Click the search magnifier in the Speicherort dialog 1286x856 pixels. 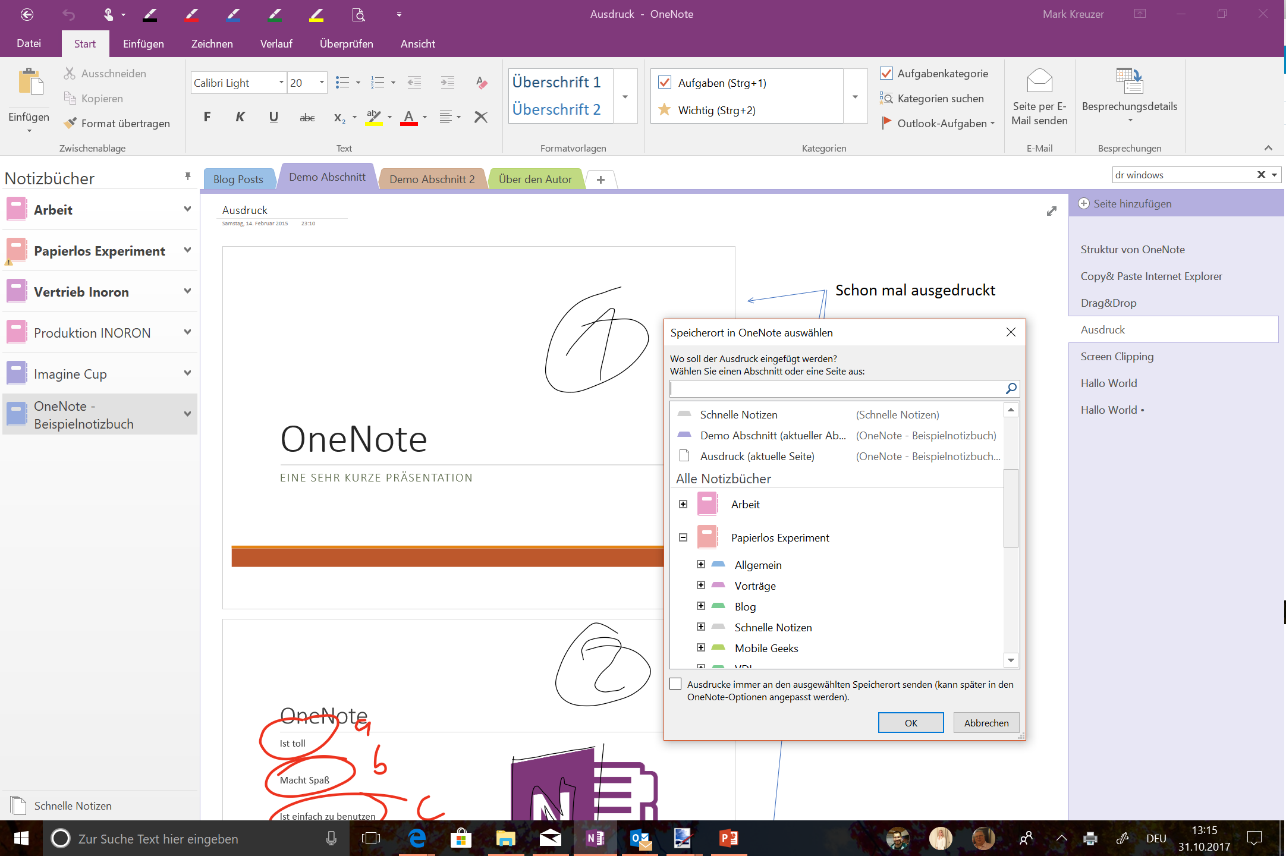1011,389
